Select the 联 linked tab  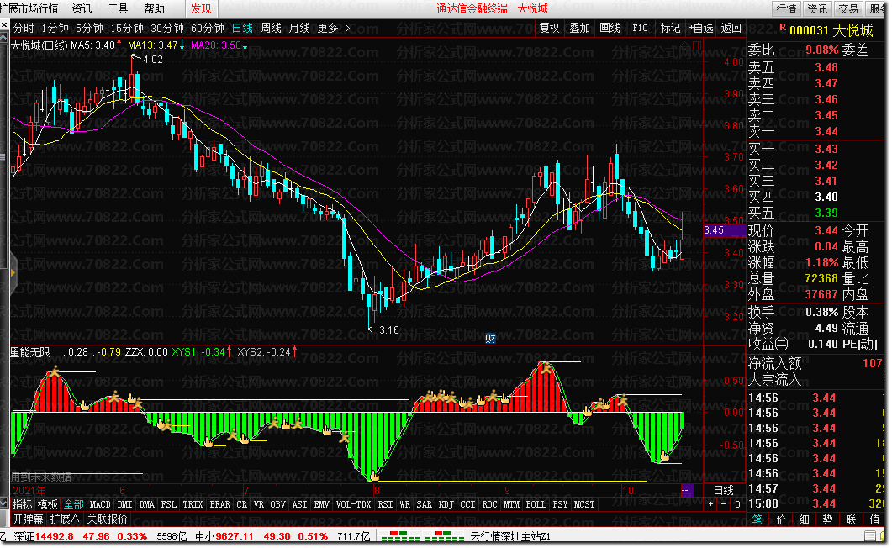click(x=851, y=519)
